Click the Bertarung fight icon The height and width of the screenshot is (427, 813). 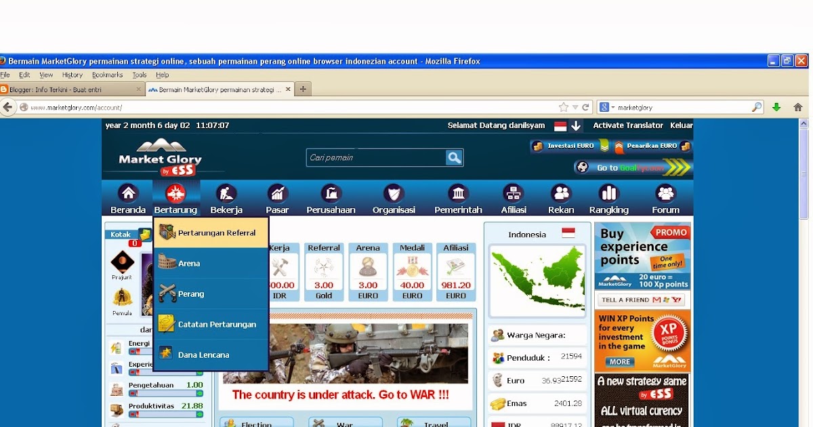(175, 193)
